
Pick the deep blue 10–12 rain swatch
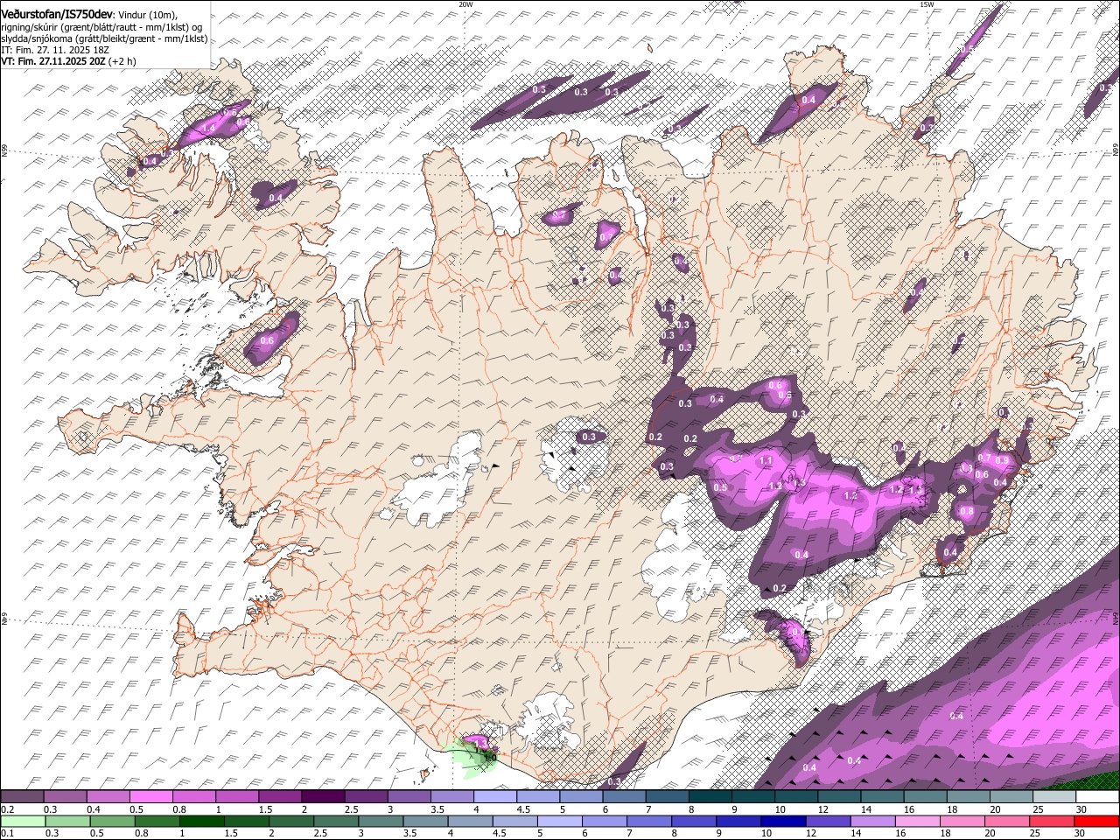tap(782, 822)
